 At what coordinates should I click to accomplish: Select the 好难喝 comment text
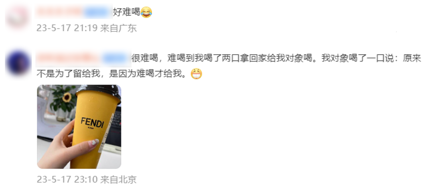127,12
